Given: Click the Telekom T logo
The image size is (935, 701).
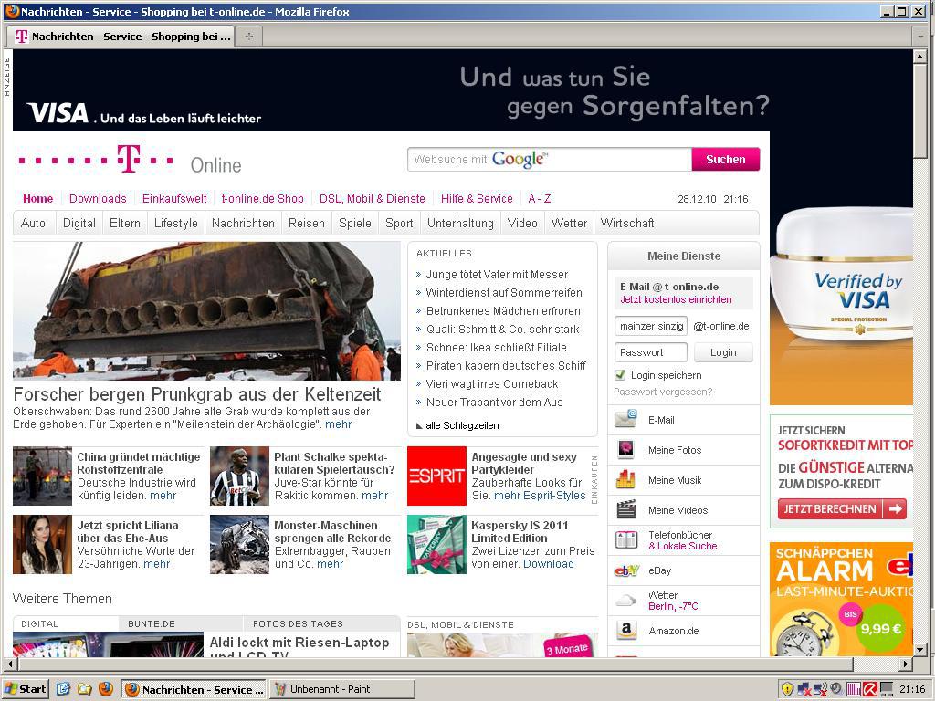Looking at the screenshot, I should [x=128, y=159].
